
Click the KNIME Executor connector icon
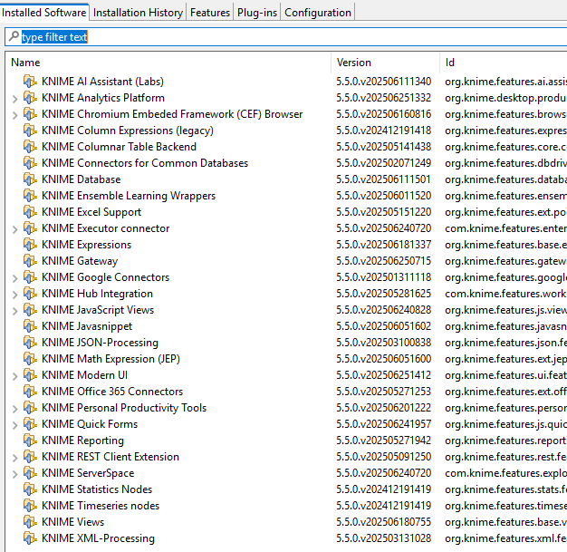tap(30, 228)
